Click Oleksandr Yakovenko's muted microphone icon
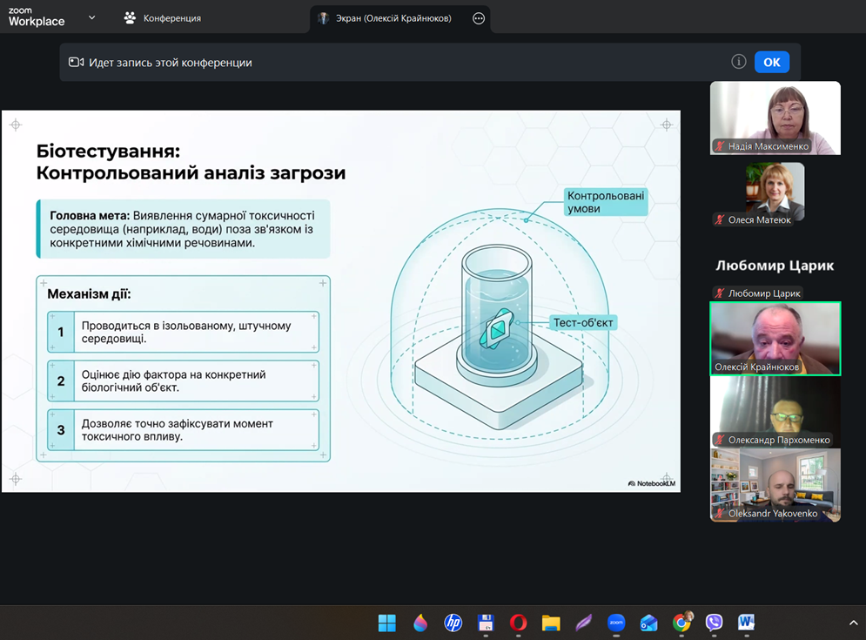 click(x=719, y=514)
